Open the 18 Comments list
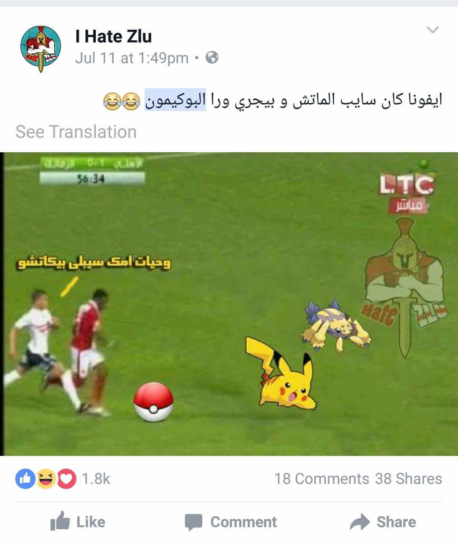This screenshot has width=458, height=542. pos(322,479)
